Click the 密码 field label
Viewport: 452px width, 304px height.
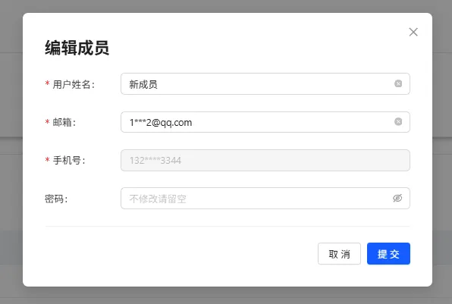(56, 199)
